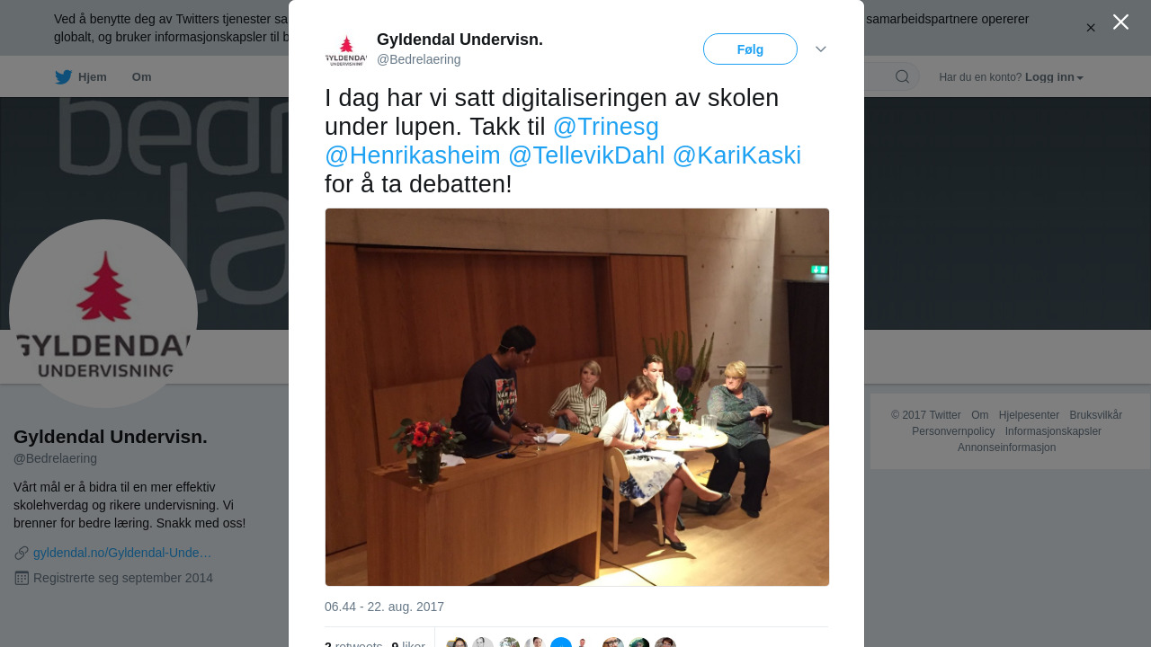Click the Følg button
The height and width of the screenshot is (647, 1151).
pyautogui.click(x=750, y=49)
